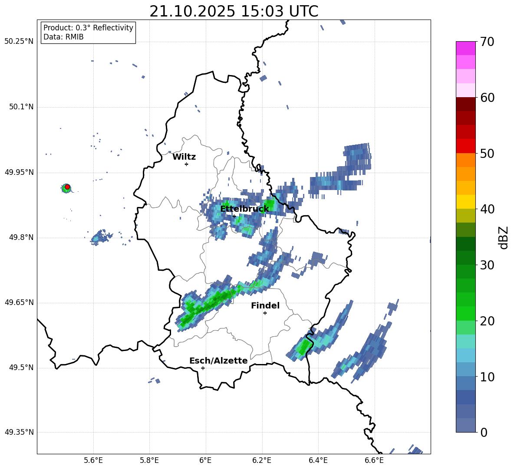Viewport: 514px width, 469px height.
Task: Click the red radar site marker
Action: pos(67,187)
